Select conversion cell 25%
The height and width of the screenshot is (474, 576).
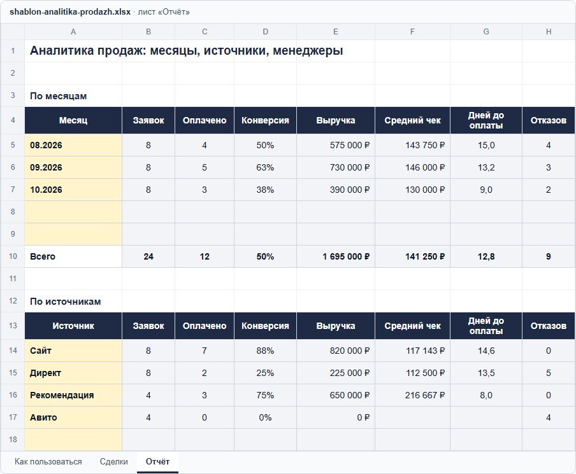click(x=265, y=373)
